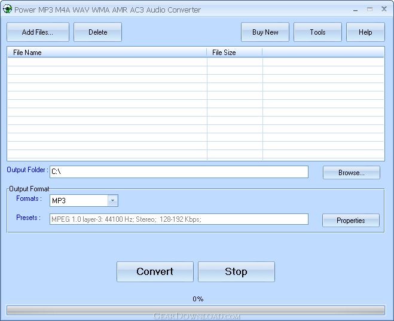The height and width of the screenshot is (321, 394).
Task: Click the 0% progress label
Action: (x=198, y=299)
